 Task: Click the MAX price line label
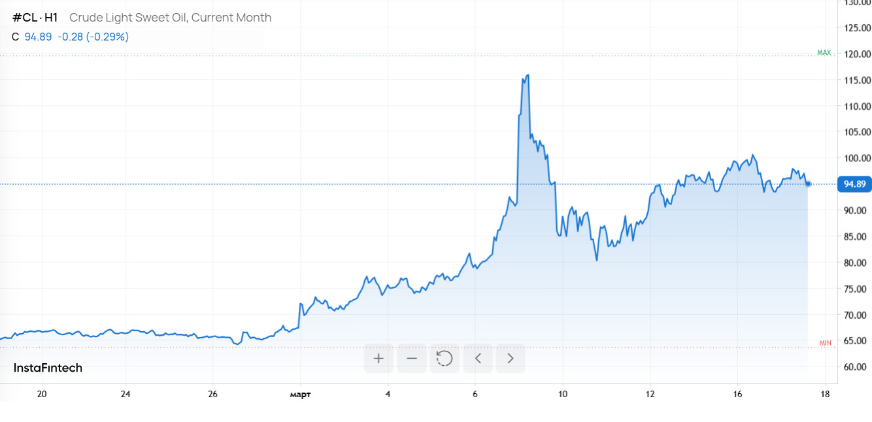(824, 53)
